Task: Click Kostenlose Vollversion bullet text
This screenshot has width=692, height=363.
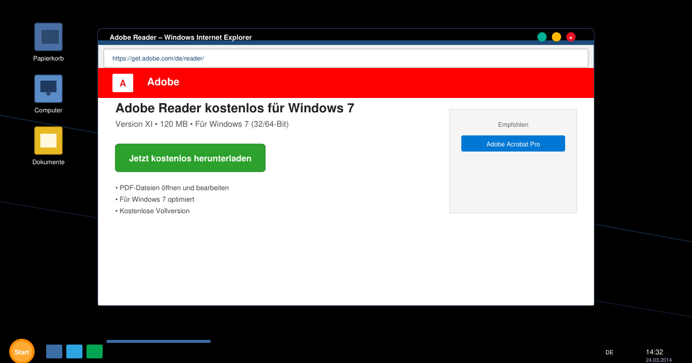Action: (x=153, y=211)
